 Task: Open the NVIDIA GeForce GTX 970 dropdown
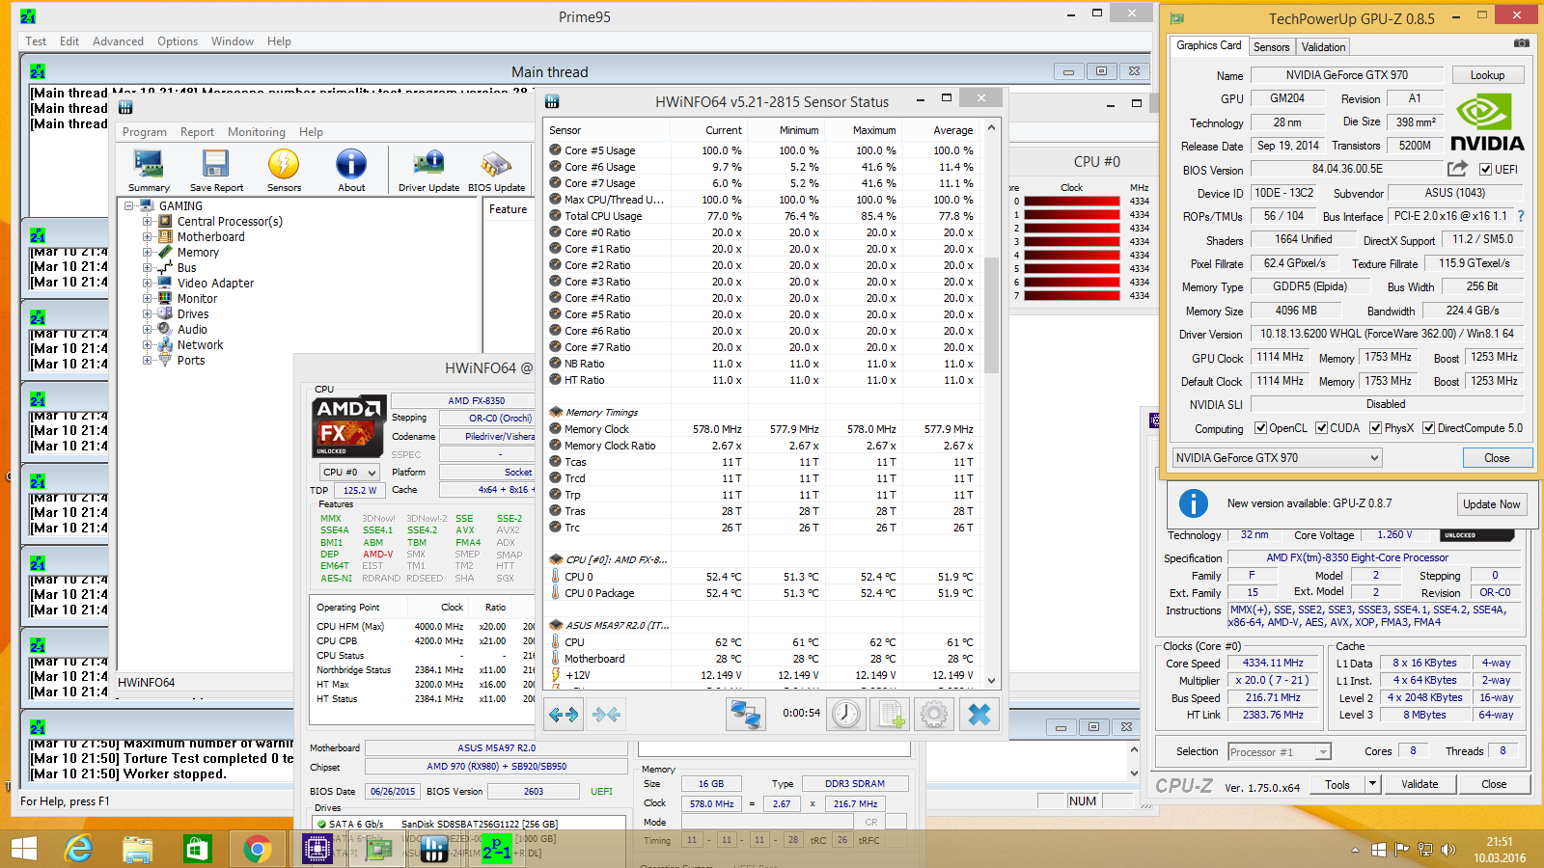pos(1278,458)
